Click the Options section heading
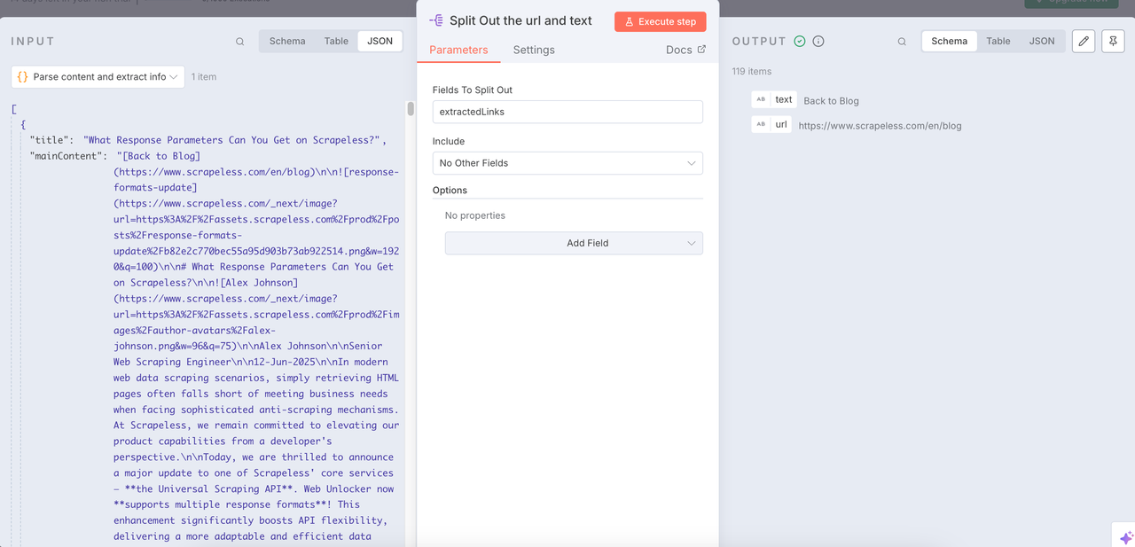Viewport: 1135px width, 547px height. 450,191
